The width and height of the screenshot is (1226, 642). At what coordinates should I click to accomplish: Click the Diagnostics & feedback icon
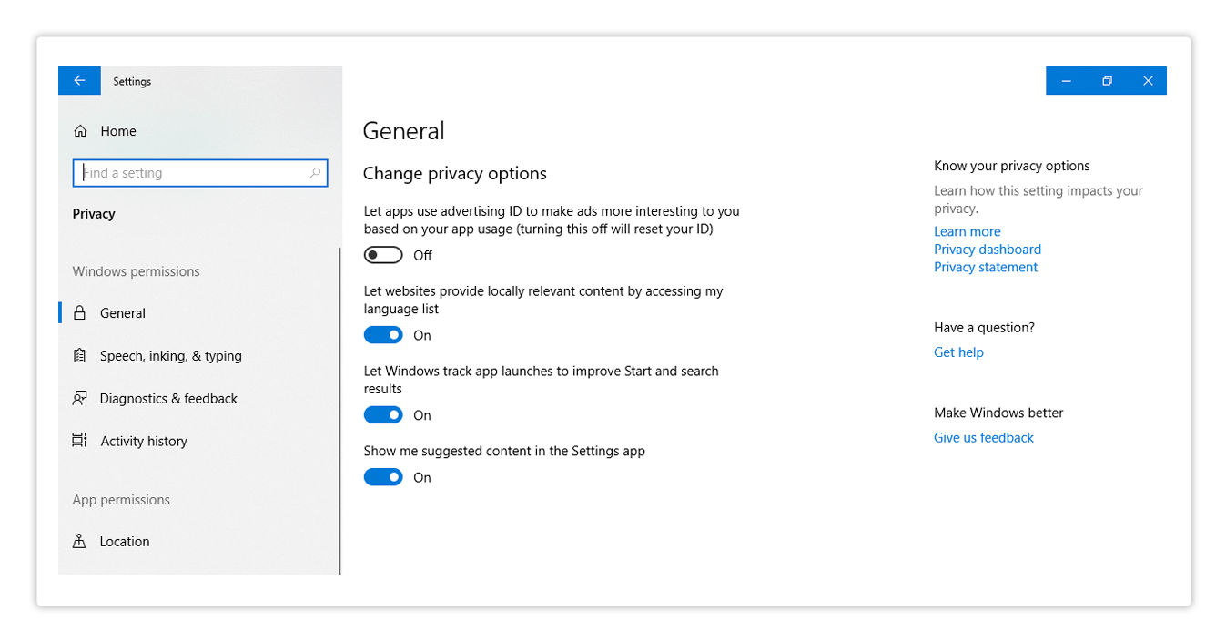pos(80,398)
